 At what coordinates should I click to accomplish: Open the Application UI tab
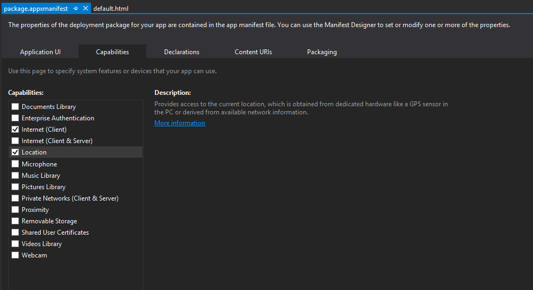point(40,52)
